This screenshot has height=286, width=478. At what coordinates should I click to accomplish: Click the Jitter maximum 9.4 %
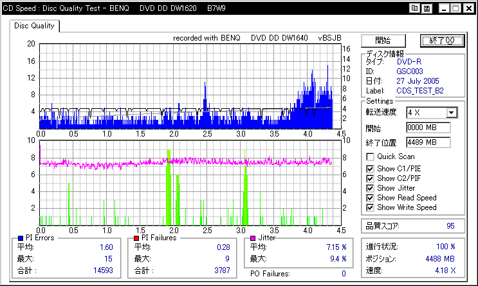coord(338,259)
